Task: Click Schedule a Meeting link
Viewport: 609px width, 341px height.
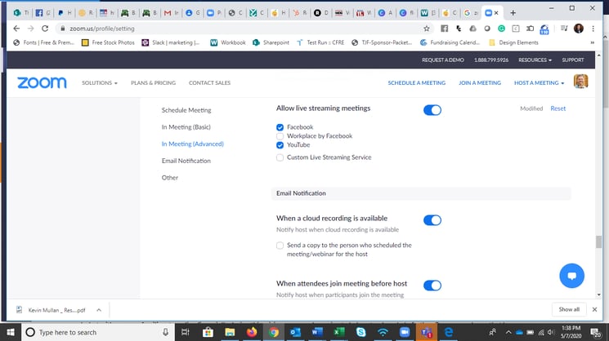Action: [x=416, y=82]
